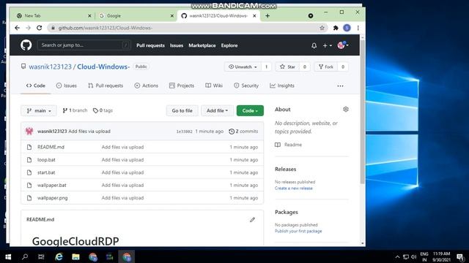Go forward in browser history

pos(28,28)
